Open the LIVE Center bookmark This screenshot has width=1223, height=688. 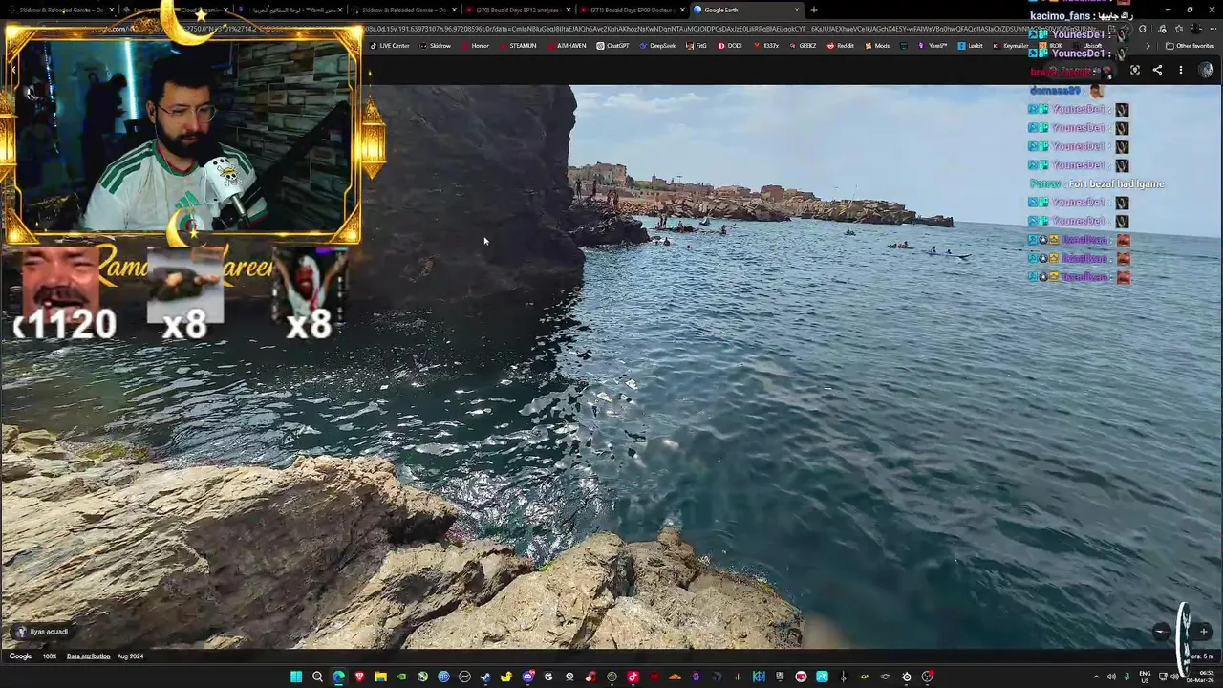pos(390,46)
